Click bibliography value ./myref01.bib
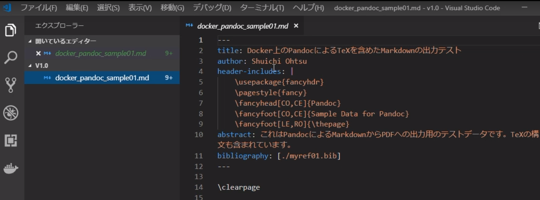This screenshot has width=540, height=200. pyautogui.click(x=309, y=156)
